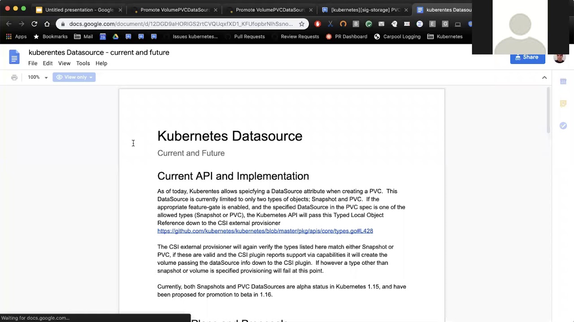Viewport: 574px width, 322px height.
Task: Open the zoom level 100% dropdown
Action: [x=38, y=77]
